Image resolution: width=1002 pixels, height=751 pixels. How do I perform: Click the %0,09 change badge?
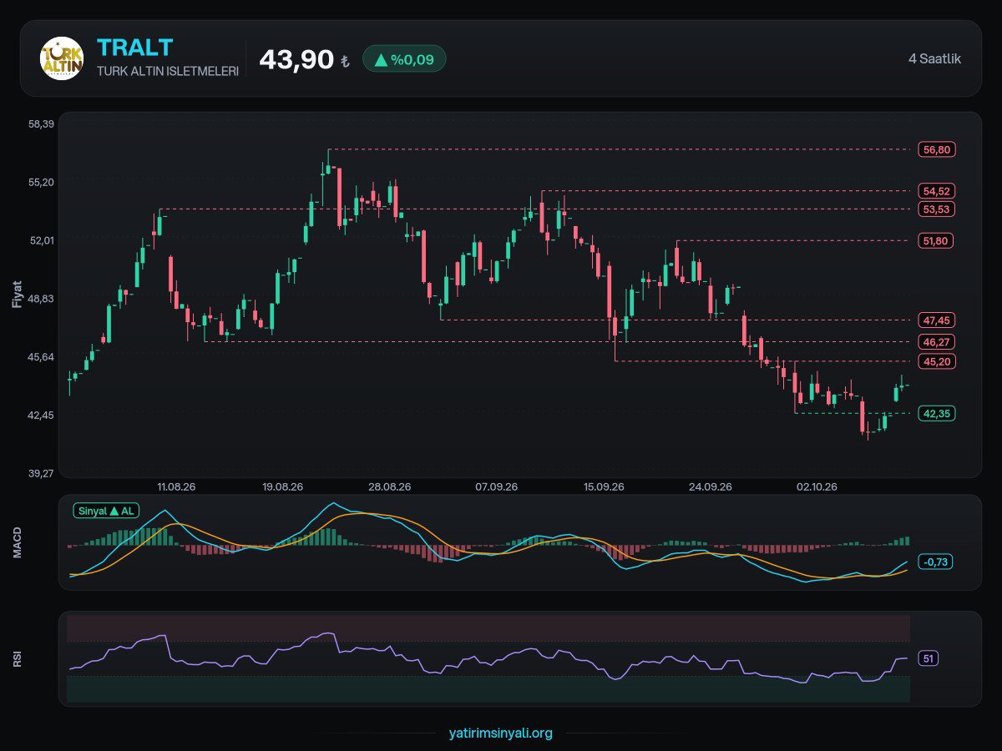[404, 58]
